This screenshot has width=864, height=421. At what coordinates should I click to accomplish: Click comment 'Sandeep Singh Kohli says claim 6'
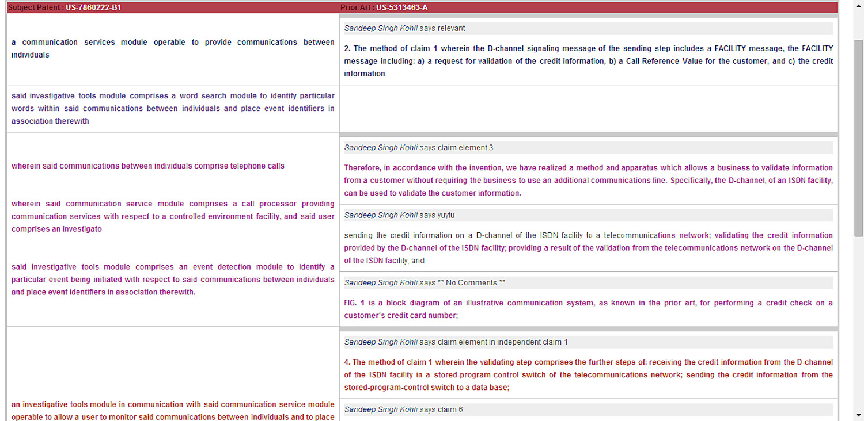pos(588,410)
